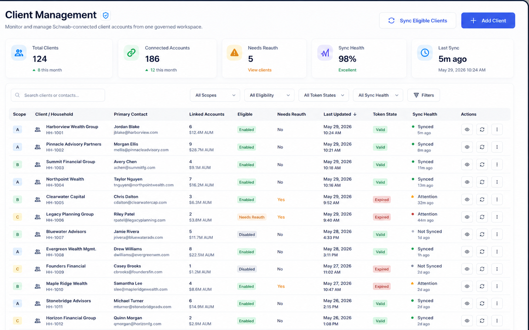Viewport: 529px width, 330px height.
Task: Open more actions for Stonebridge Advisors
Action: pos(497,303)
